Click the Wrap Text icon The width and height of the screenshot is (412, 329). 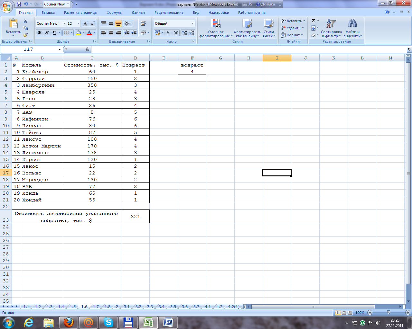[144, 23]
